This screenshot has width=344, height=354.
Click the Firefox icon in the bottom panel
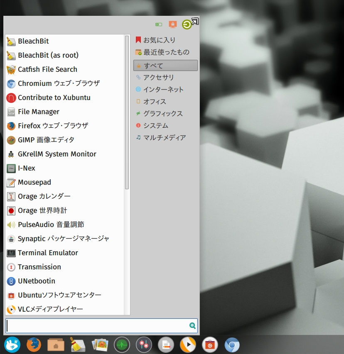[x=34, y=344]
